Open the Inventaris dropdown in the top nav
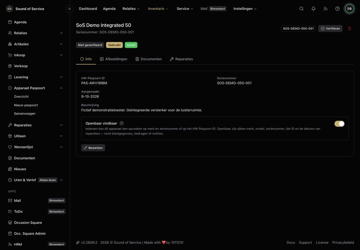The width and height of the screenshot is (360, 250). 158,9
